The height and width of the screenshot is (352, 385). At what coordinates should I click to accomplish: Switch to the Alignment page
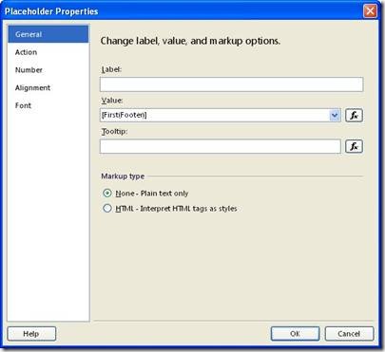pyautogui.click(x=48, y=87)
